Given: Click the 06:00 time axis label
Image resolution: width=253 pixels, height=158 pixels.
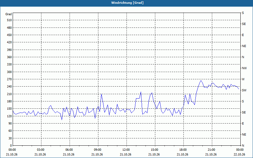Looking at the screenshot, I should [69, 150].
